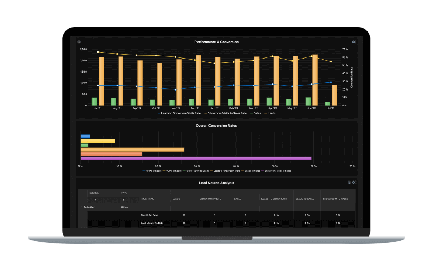This screenshot has height=271, width=433.
Task: Toggle Leads to Showroom Visits conversion legend
Action: pos(225,171)
